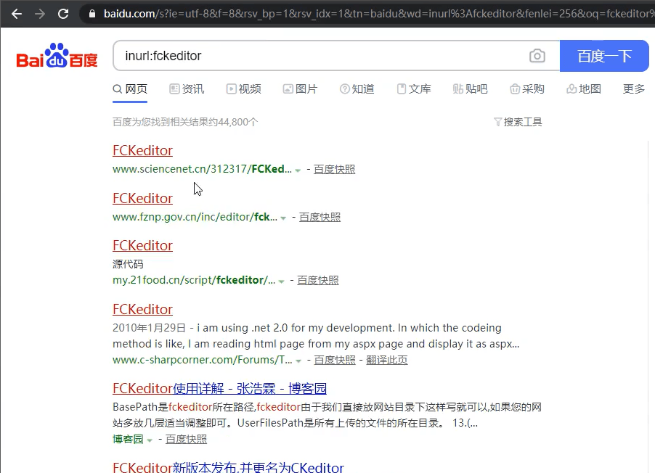Open 百度快照 for c-sharpcorner.com result
The height and width of the screenshot is (473, 655).
(x=335, y=360)
